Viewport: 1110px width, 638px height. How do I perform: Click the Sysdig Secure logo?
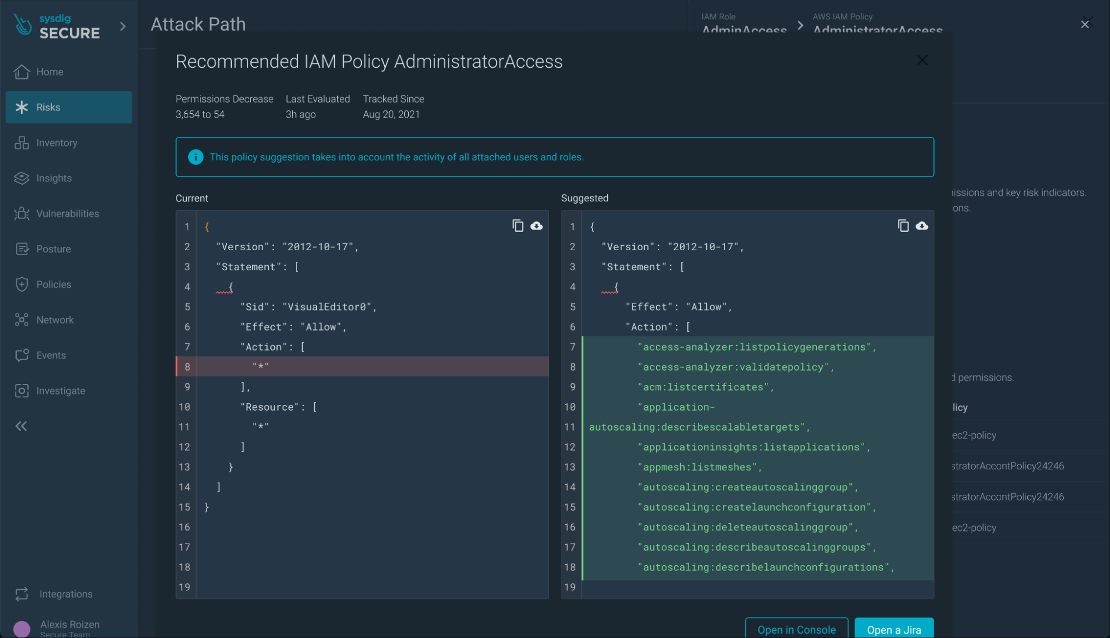pos(57,26)
